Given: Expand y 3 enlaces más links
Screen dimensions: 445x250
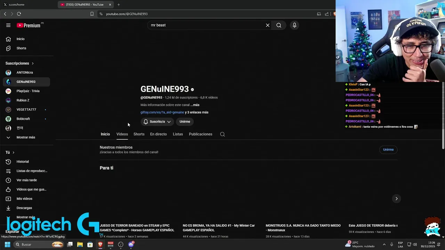Looking at the screenshot, I should [197, 112].
